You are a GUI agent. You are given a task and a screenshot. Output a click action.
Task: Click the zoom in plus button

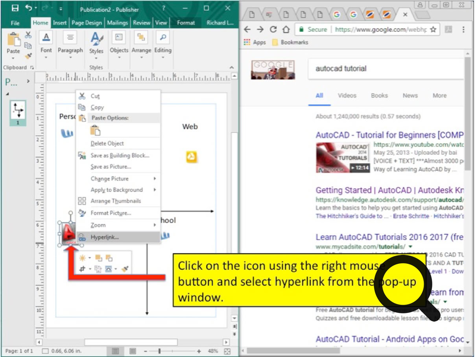tap(199, 351)
